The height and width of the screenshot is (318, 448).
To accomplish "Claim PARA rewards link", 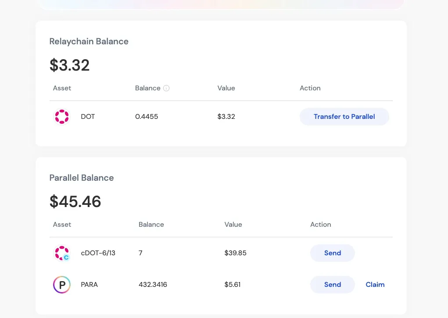I will click(375, 285).
